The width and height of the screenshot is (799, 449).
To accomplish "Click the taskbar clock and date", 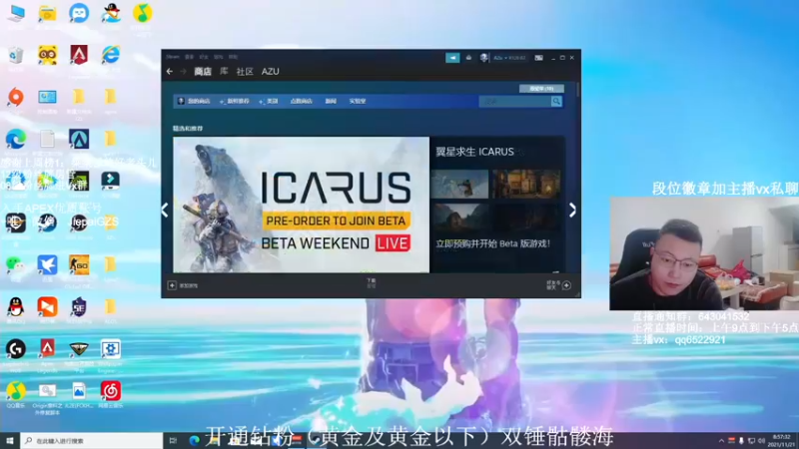I will [782, 441].
